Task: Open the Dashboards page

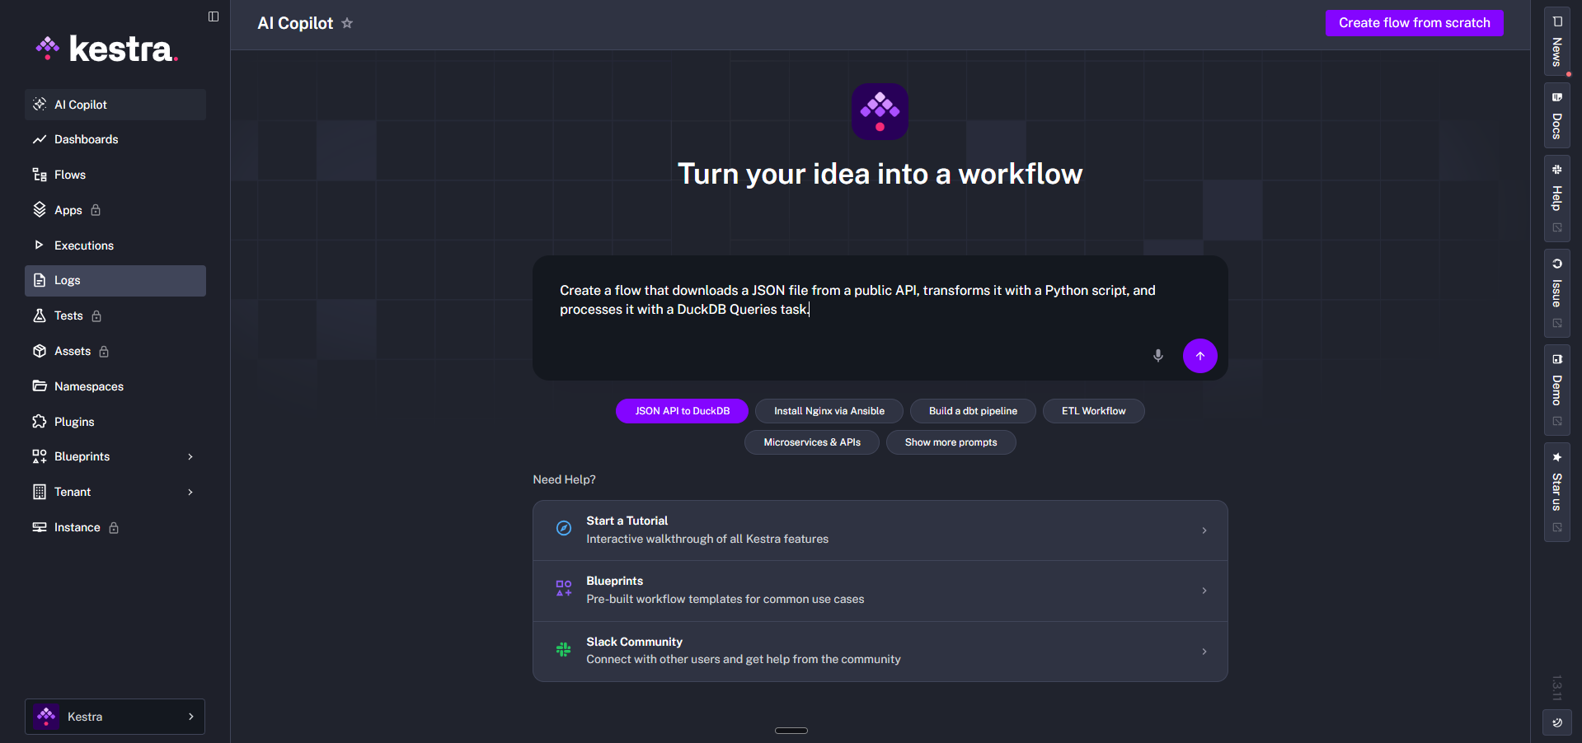Action: point(86,139)
